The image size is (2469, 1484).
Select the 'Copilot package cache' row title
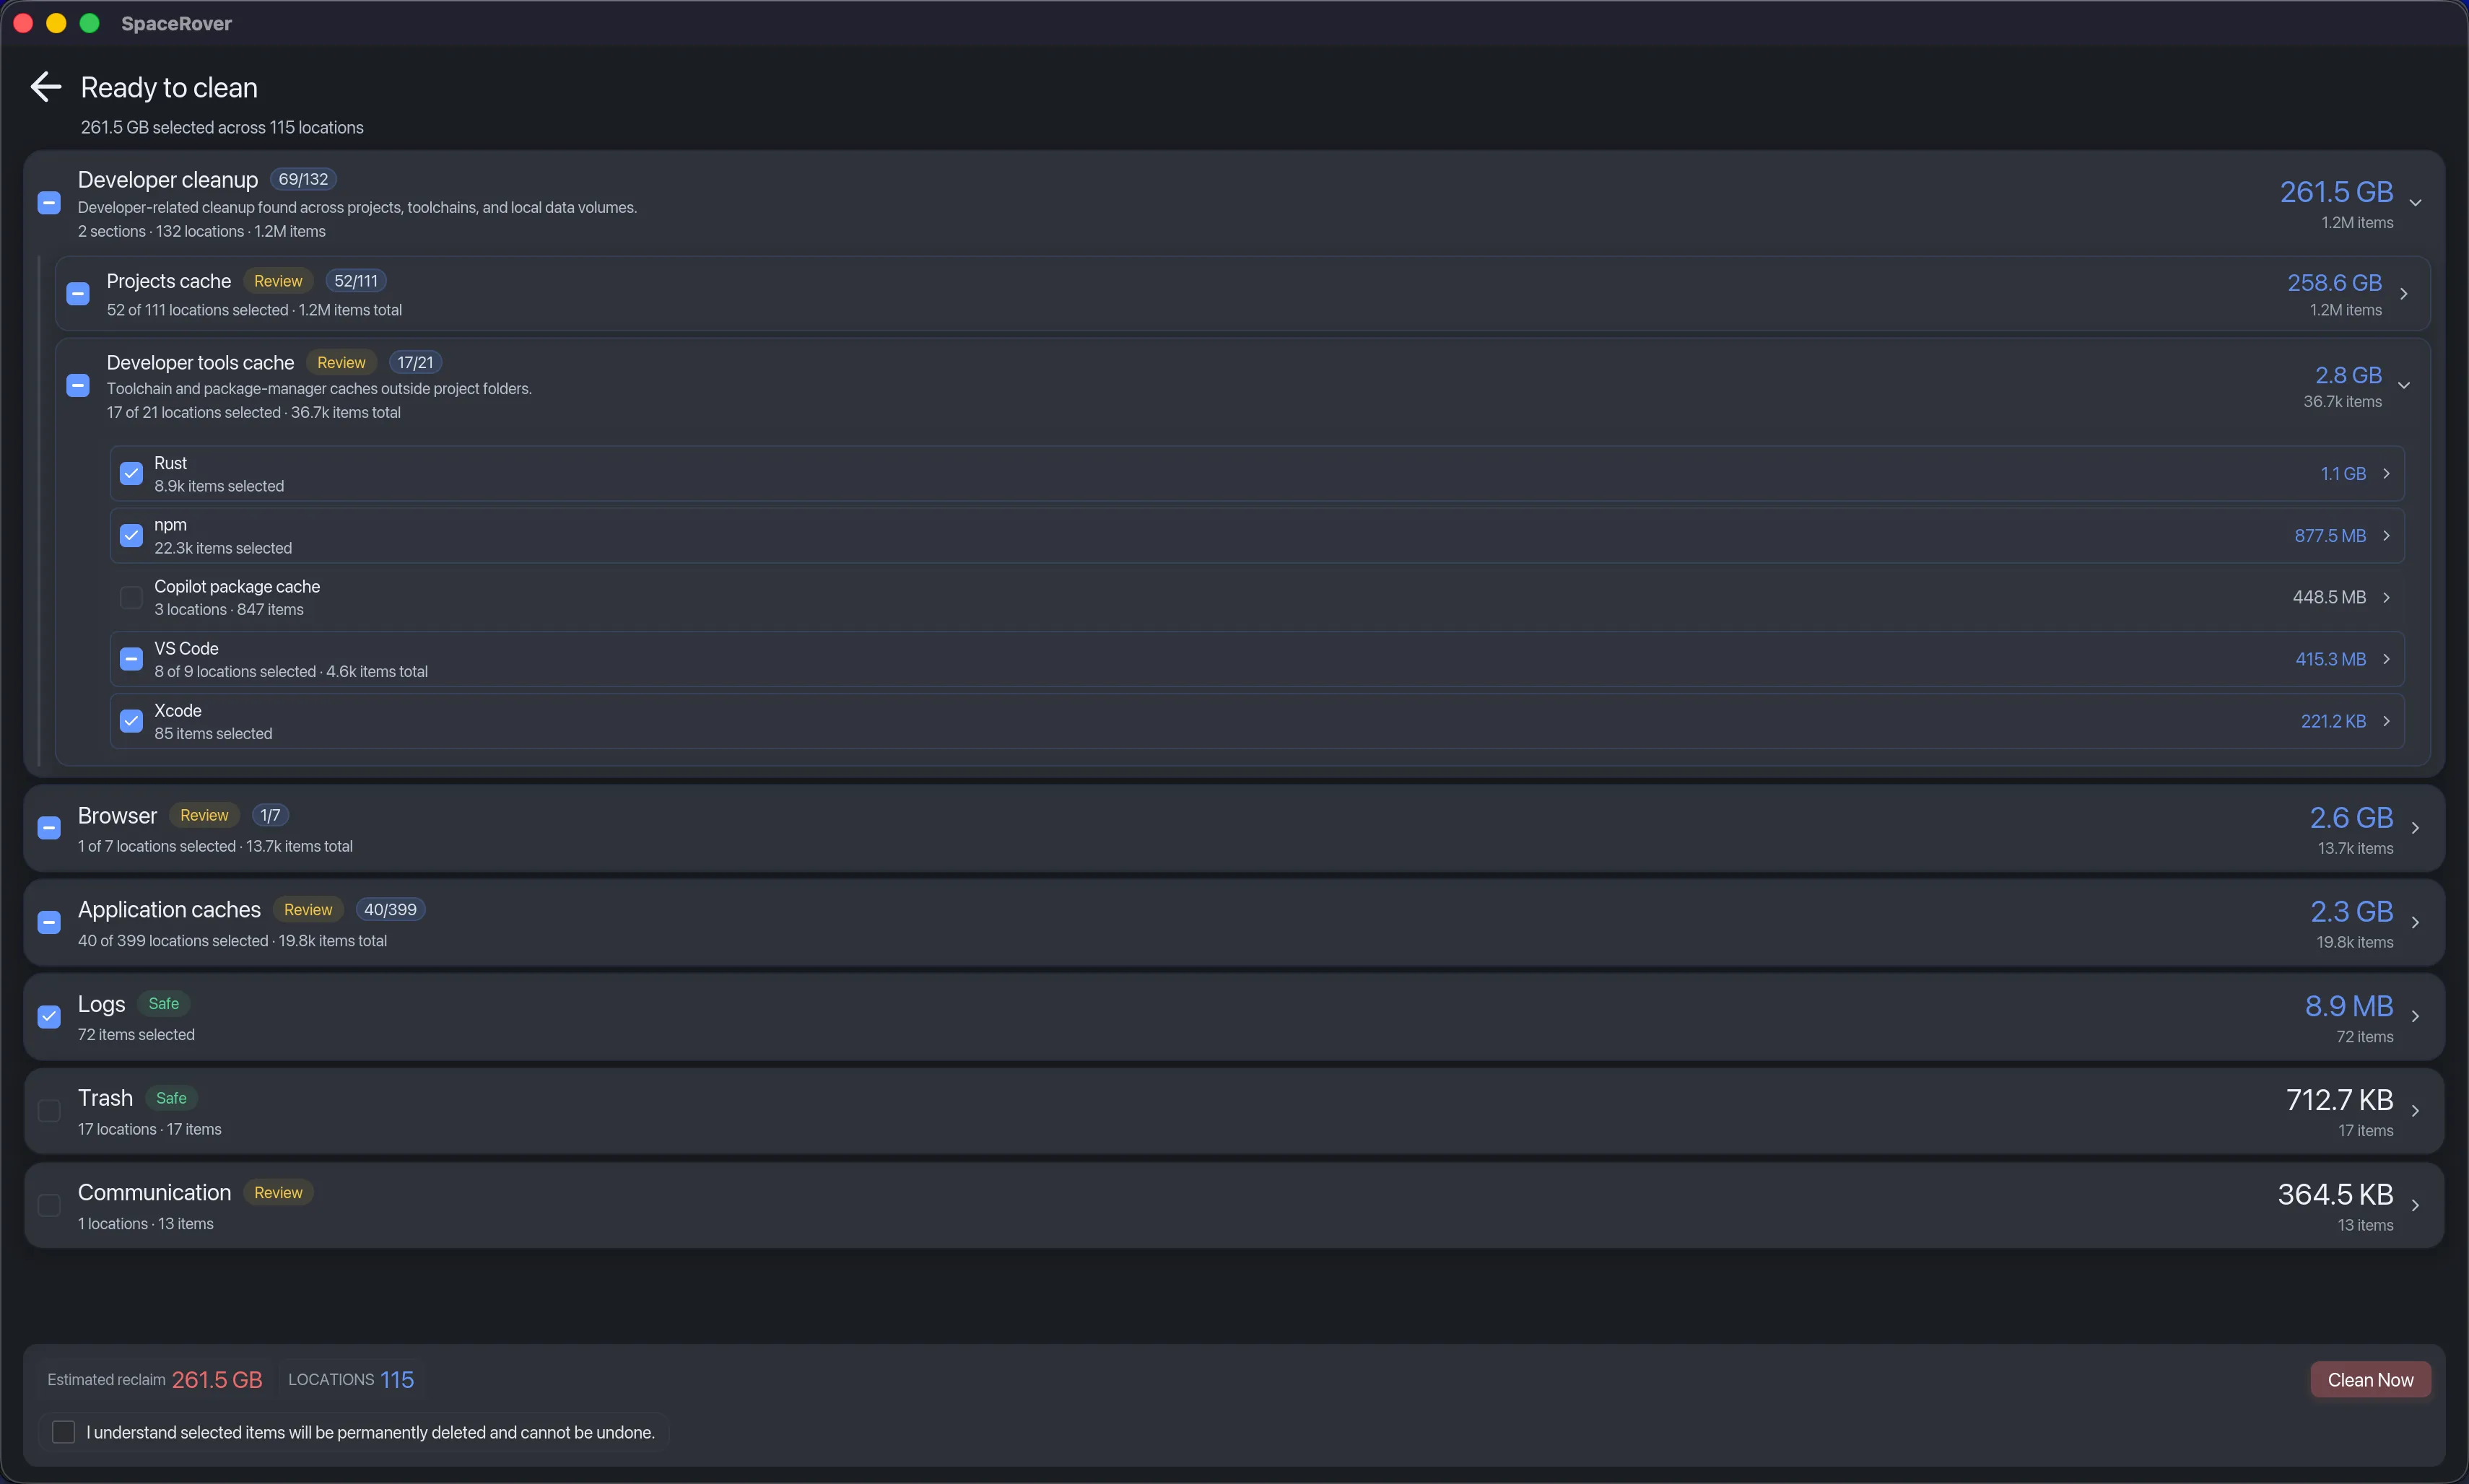(237, 587)
